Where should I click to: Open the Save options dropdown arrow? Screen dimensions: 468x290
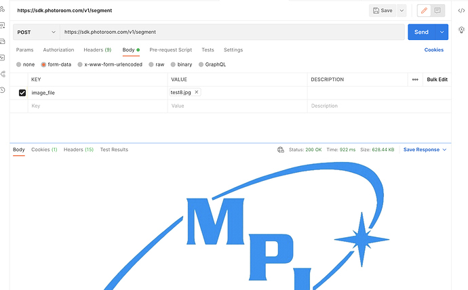402,10
